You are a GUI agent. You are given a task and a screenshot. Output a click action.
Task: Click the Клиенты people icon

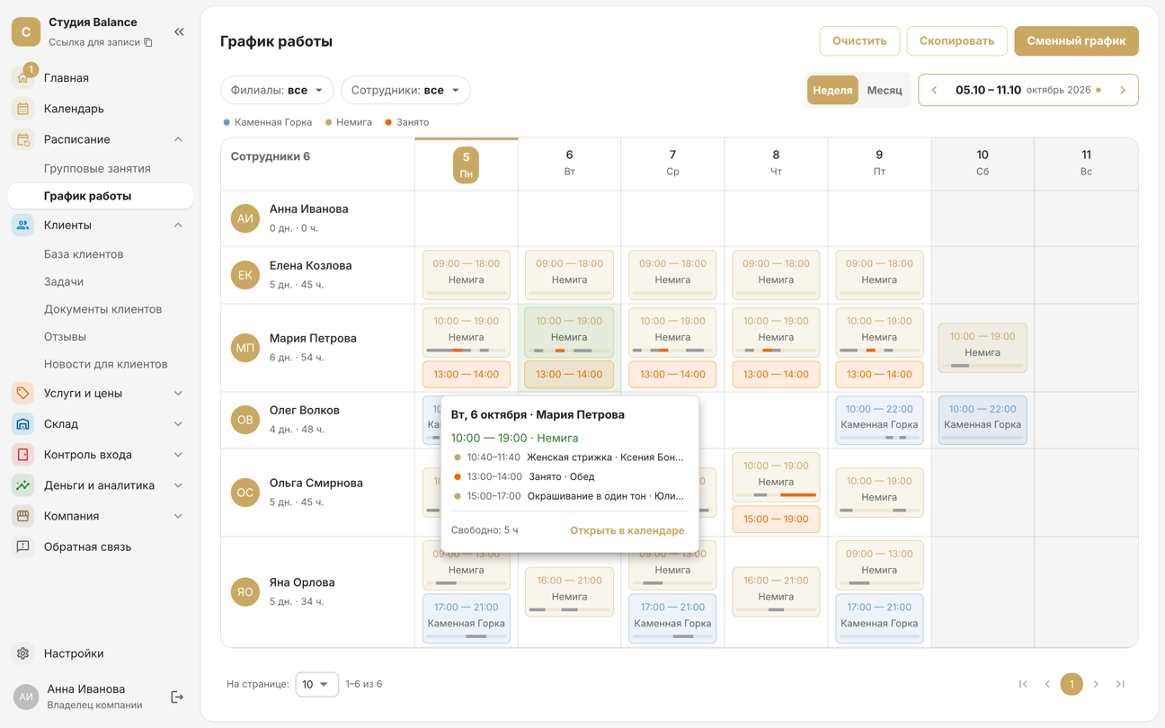pos(23,225)
